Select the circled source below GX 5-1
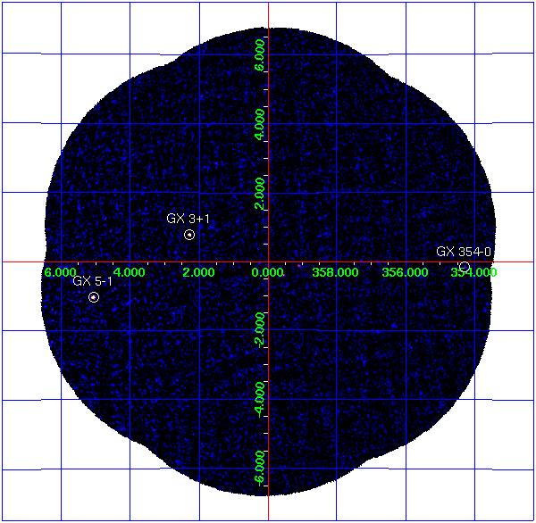This screenshot has width=536, height=523. click(x=94, y=297)
